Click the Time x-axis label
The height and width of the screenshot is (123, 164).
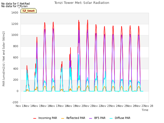[145, 110]
